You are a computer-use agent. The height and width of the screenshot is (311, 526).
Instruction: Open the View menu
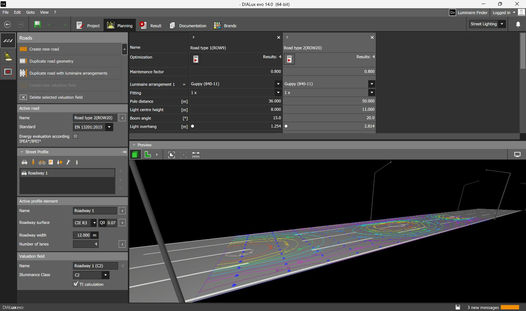pos(44,12)
